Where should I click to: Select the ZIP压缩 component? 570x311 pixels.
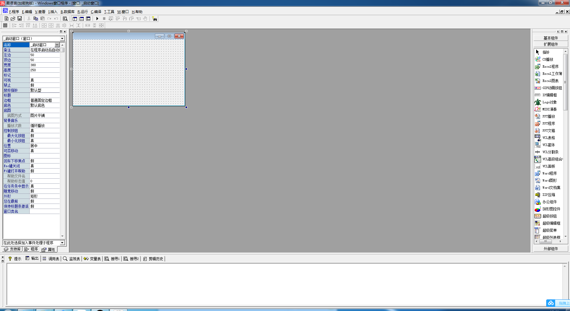(x=548, y=195)
